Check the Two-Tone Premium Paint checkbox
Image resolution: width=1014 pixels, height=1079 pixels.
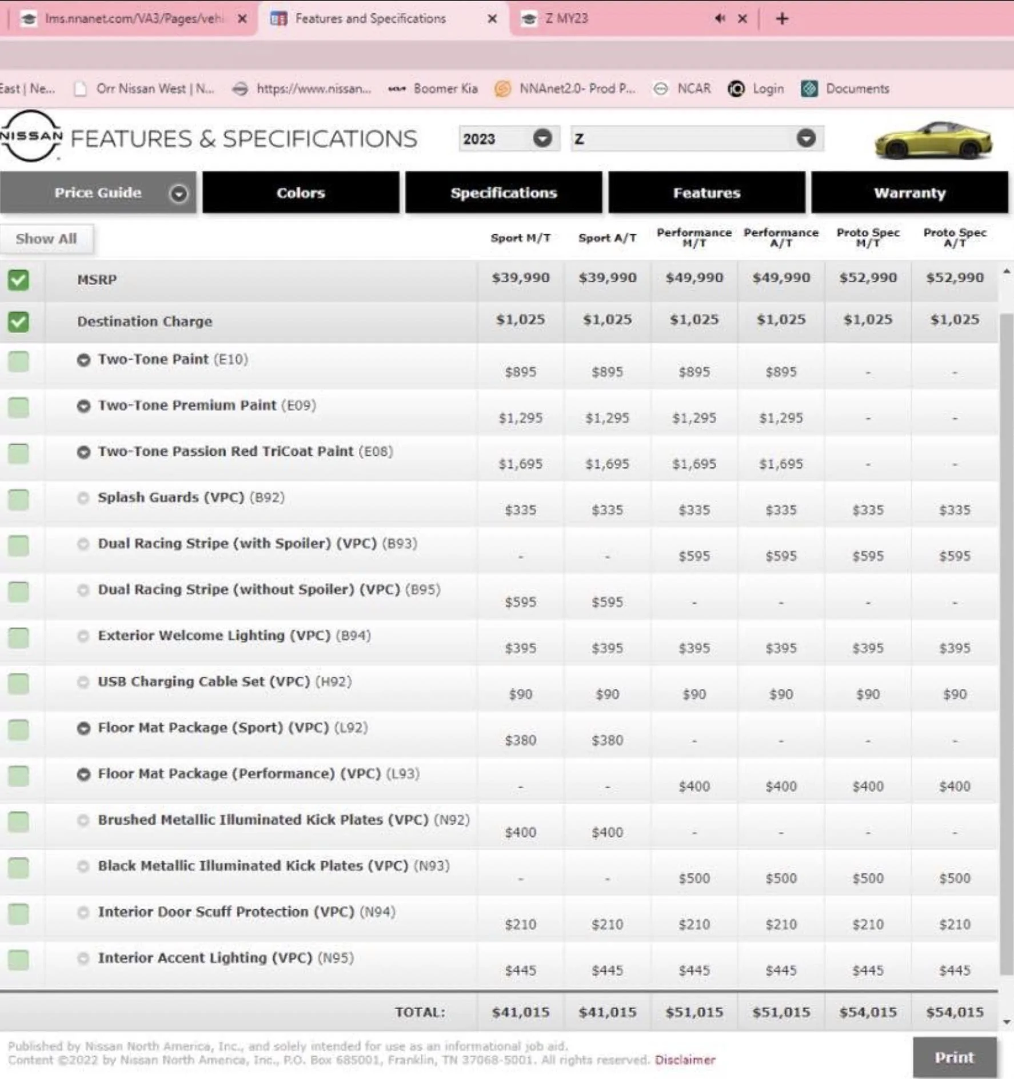point(18,407)
